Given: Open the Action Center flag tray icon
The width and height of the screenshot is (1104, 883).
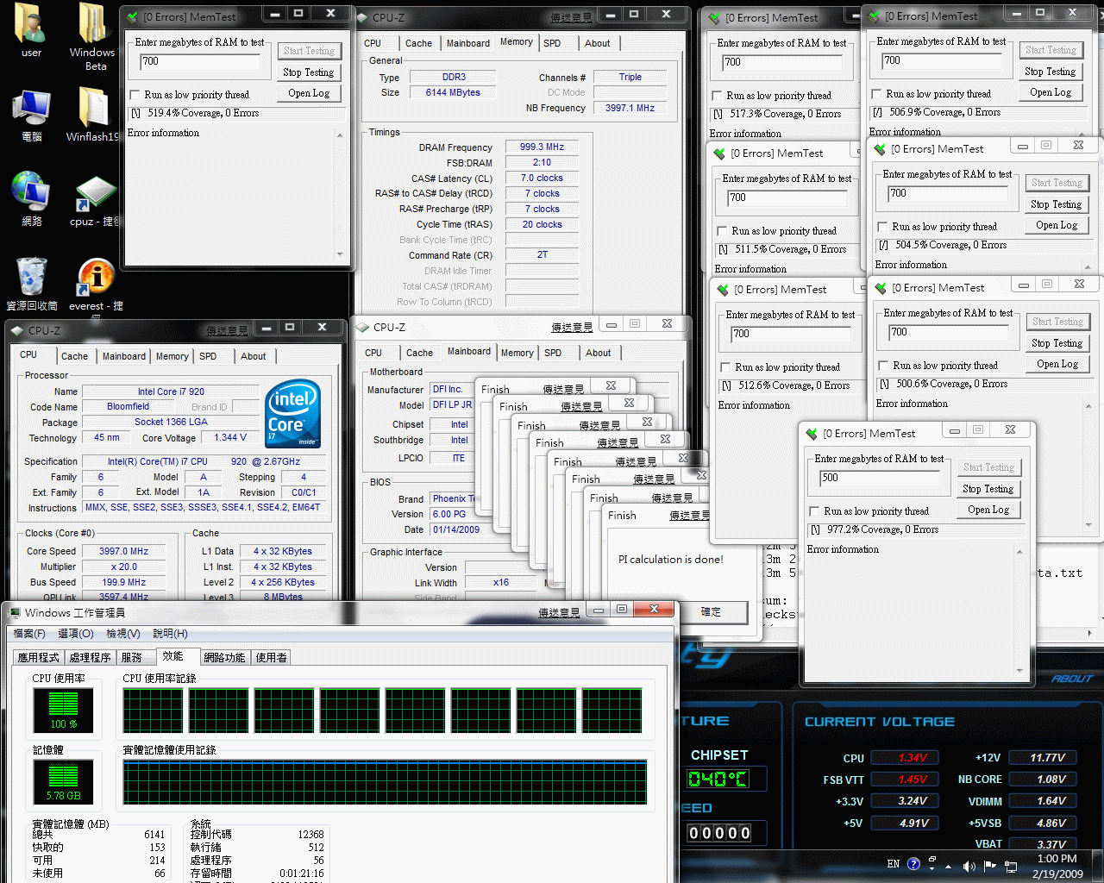Looking at the screenshot, I should (989, 865).
